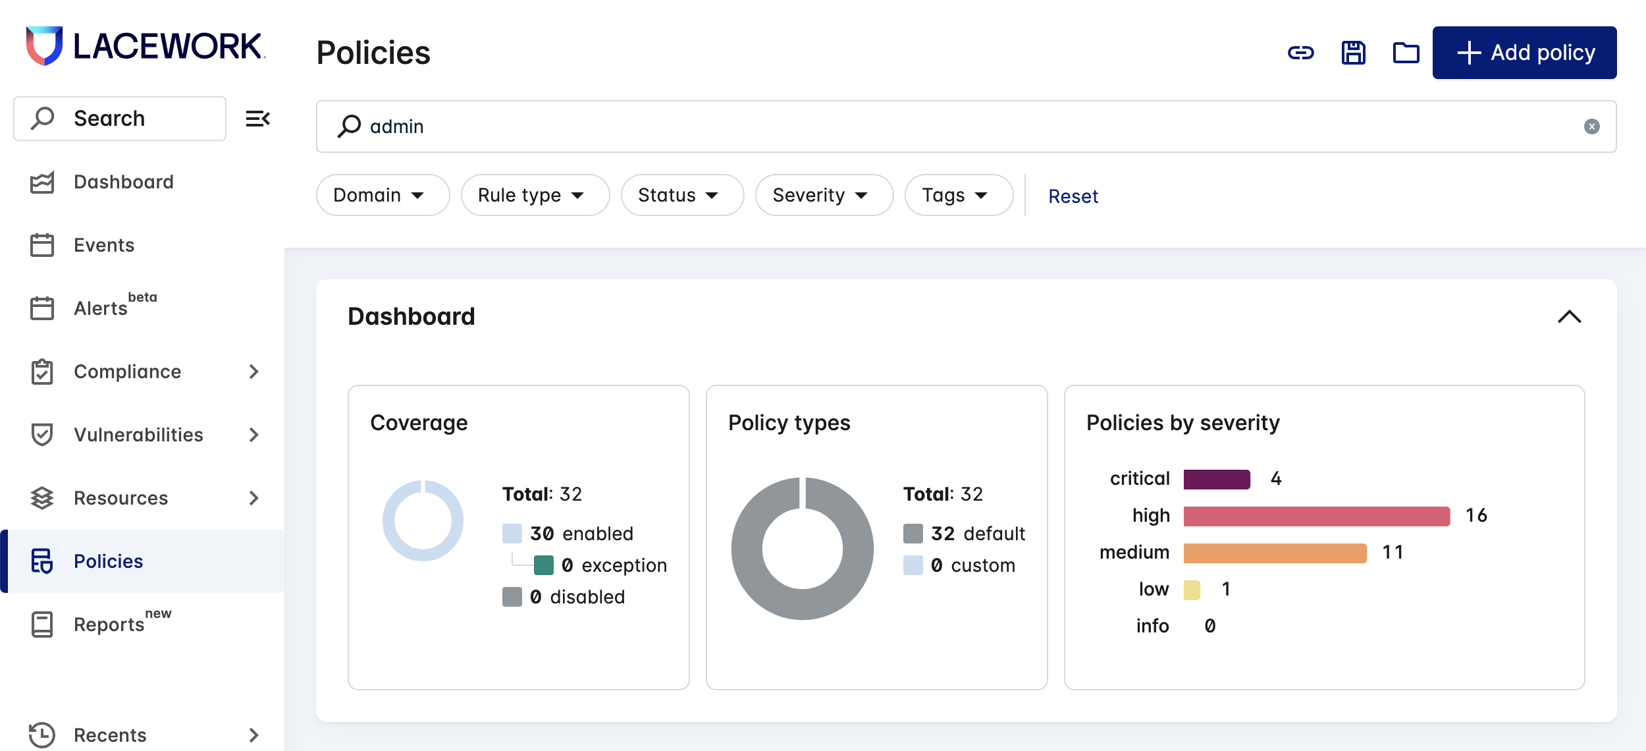Viewport: 1646px width, 751px height.
Task: Select the save filters icon
Action: (1353, 53)
